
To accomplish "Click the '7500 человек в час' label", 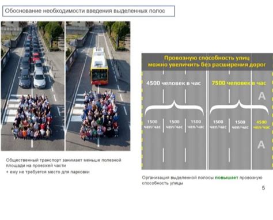I will (x=239, y=83).
